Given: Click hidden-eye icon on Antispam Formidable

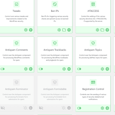Looking at the screenshot, I should (41, 108).
